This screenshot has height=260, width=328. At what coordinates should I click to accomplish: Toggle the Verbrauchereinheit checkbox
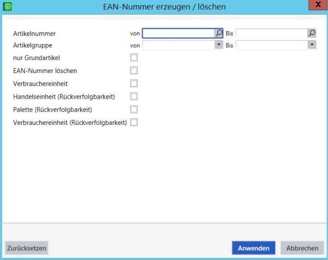[x=134, y=83]
